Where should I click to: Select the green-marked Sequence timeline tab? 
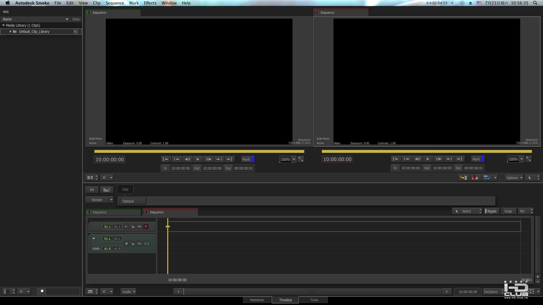[x=113, y=212]
